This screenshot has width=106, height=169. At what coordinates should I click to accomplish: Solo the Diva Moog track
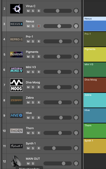click(x=33, y=87)
